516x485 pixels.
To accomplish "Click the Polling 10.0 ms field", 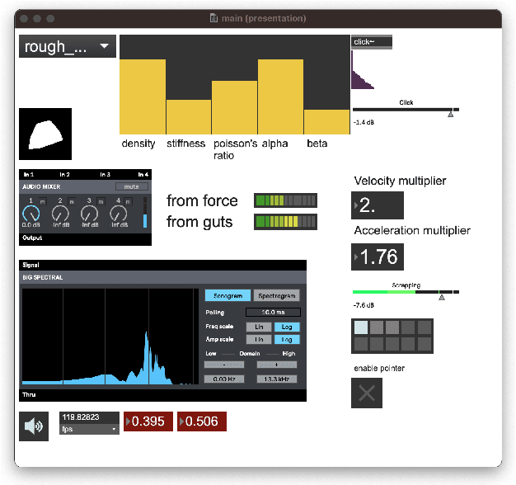I will (x=273, y=312).
